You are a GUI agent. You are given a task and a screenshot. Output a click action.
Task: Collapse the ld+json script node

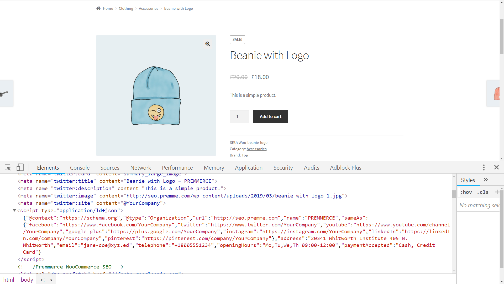pyautogui.click(x=14, y=210)
